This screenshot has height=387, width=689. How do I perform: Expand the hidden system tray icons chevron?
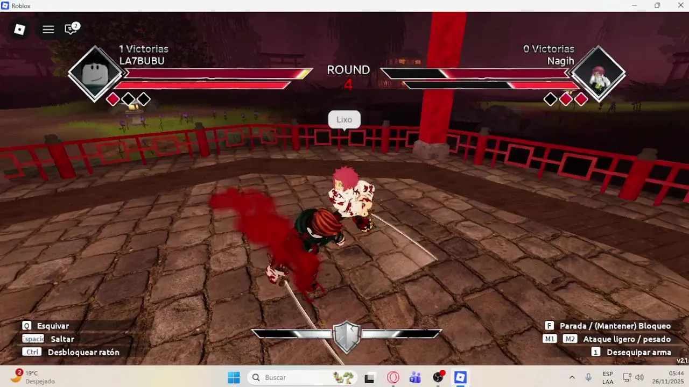tap(572, 377)
